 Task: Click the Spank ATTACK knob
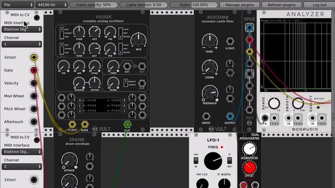[x=69, y=160]
